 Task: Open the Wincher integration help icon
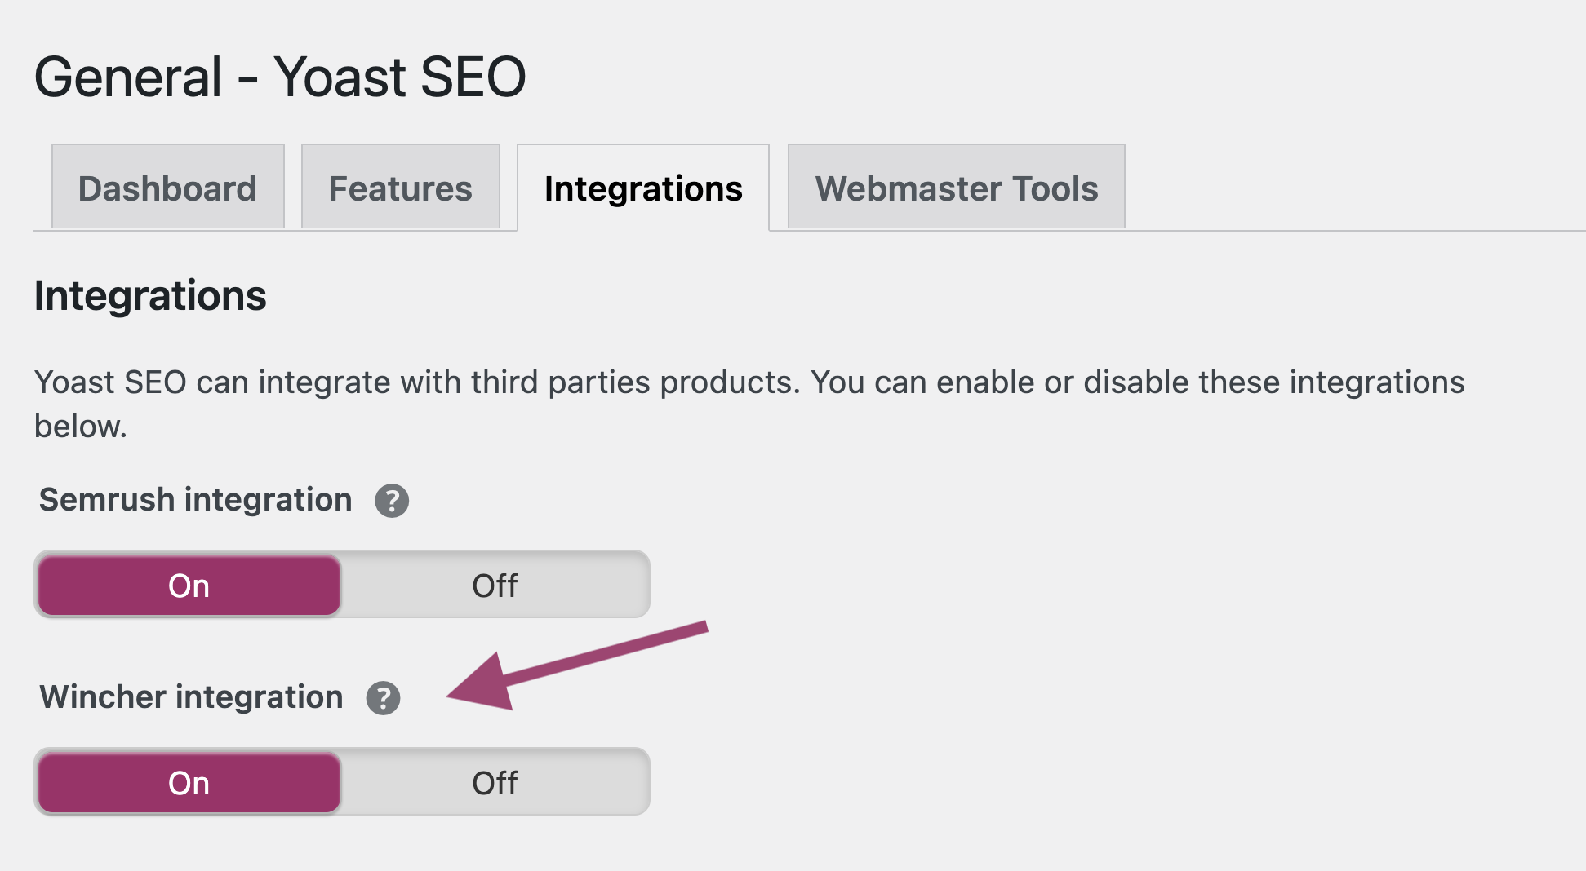pyautogui.click(x=383, y=698)
